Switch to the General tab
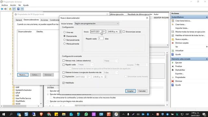Image resolution: width=208 pixels, height=117 pixels. click(19, 20)
